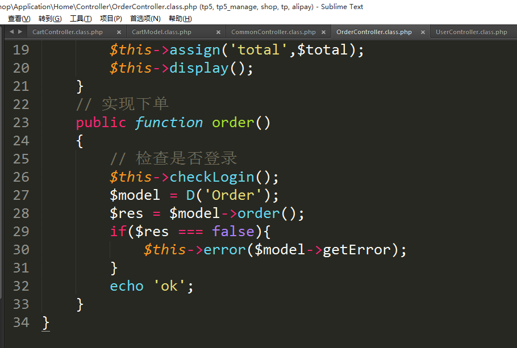The height and width of the screenshot is (348, 517).
Task: Select the UserController.class.php tab
Action: pyautogui.click(x=471, y=32)
